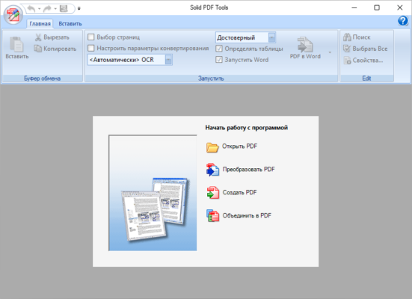Screen dimensions: 412x299
Task: Close the Solid PDF Tools window
Action: click(399, 7)
